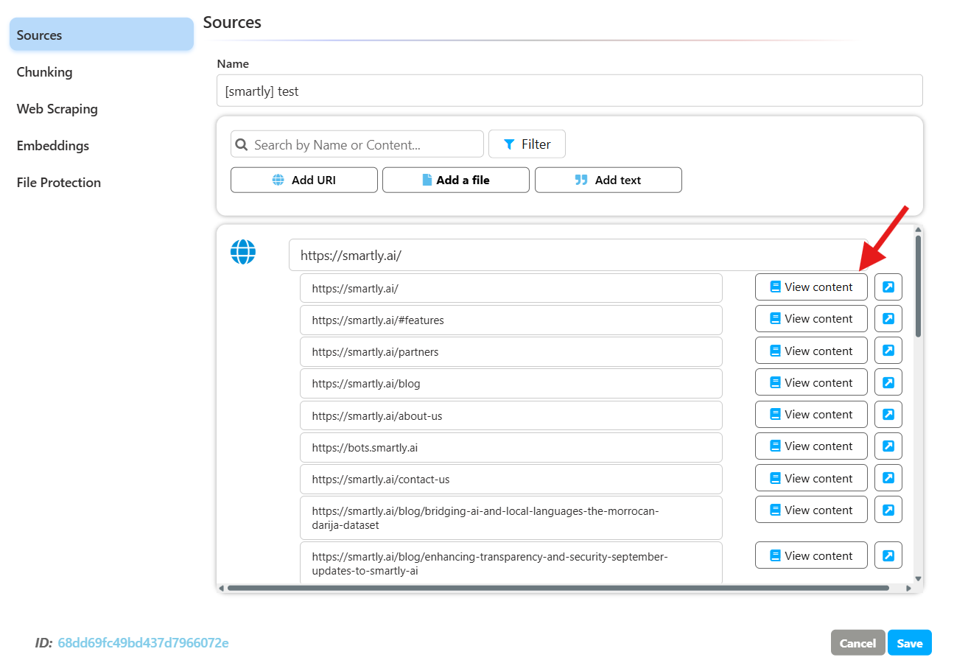
Task: Select the https://smartly.ai/about-us URL row
Action: (x=511, y=415)
